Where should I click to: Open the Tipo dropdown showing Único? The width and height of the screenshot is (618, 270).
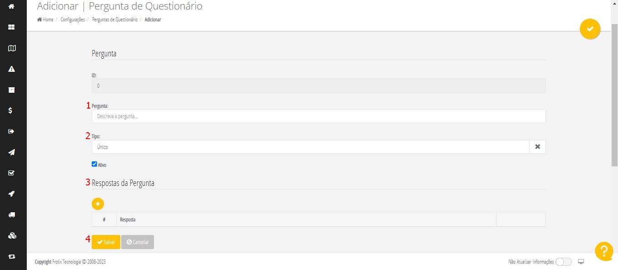click(310, 147)
